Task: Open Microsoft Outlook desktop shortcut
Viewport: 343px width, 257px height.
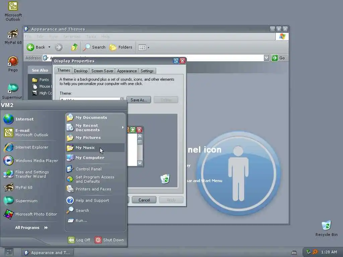Action: tap(13, 11)
